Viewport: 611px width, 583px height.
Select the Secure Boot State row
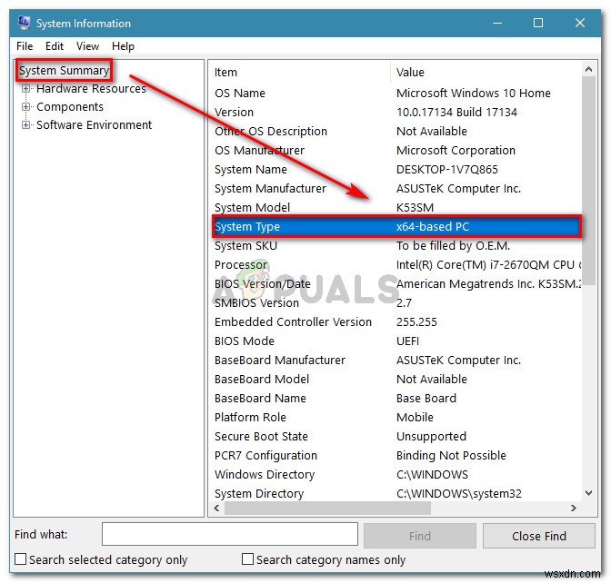(x=396, y=437)
